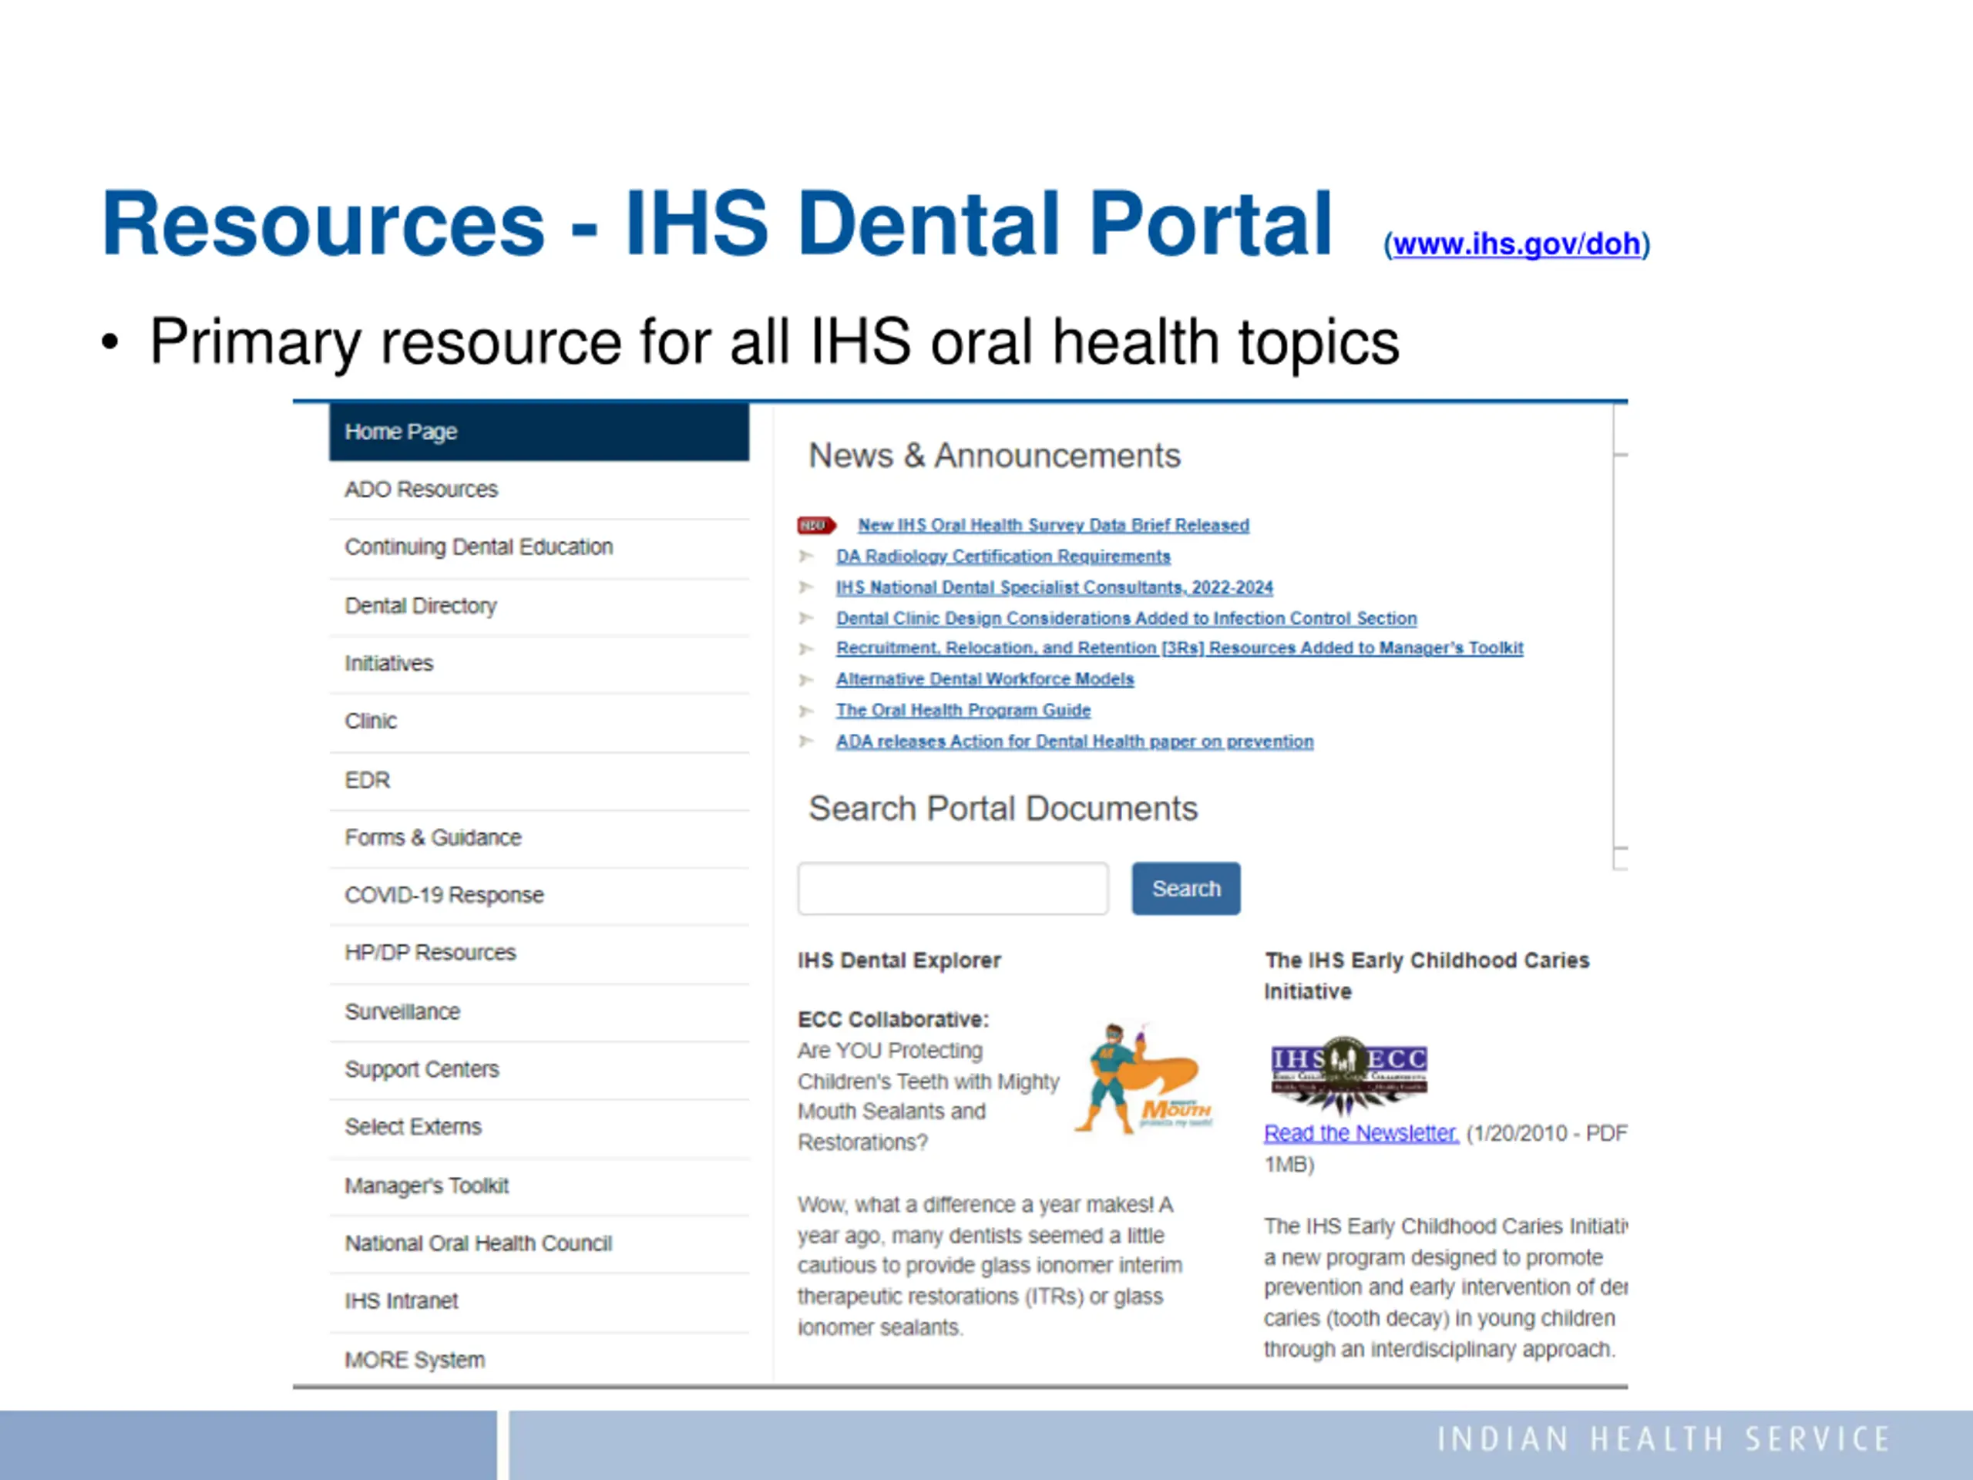Select COVID-19 Response menu item
Image resolution: width=1973 pixels, height=1480 pixels.
(x=539, y=896)
